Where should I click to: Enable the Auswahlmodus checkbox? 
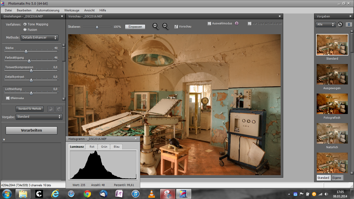[209, 23]
